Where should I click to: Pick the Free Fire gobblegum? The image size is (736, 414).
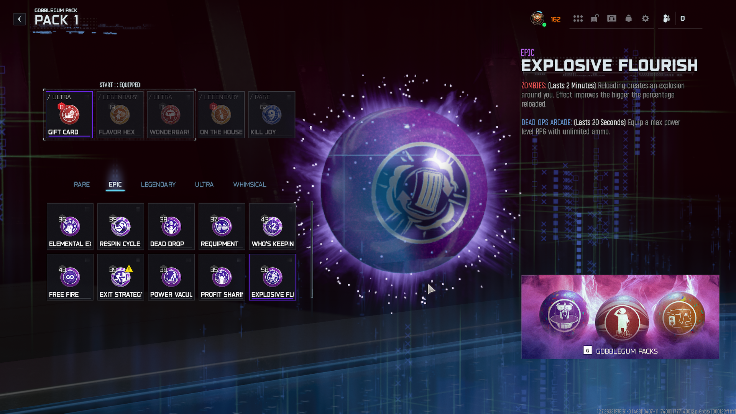point(70,277)
